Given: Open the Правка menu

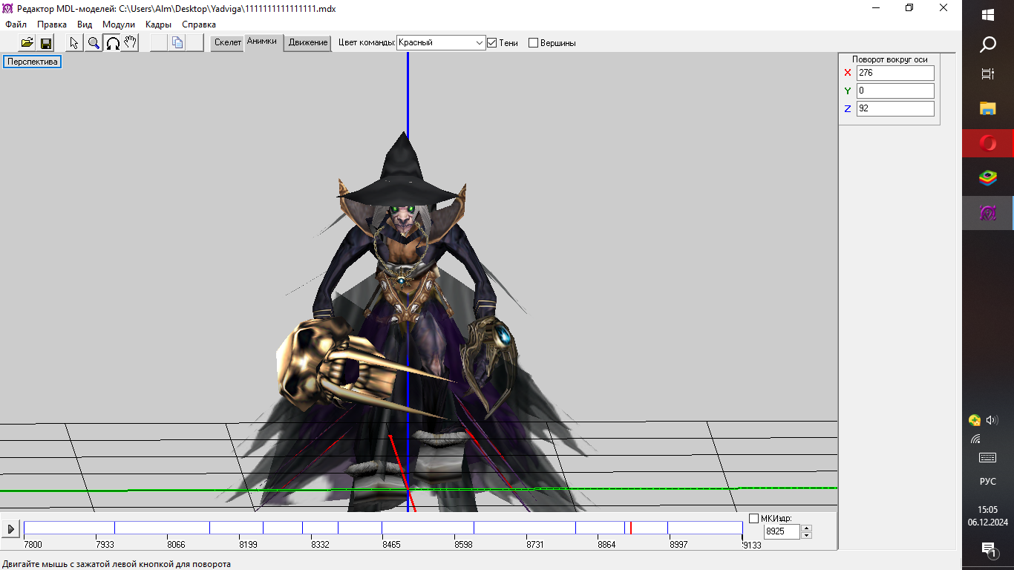Looking at the screenshot, I should tap(52, 24).
